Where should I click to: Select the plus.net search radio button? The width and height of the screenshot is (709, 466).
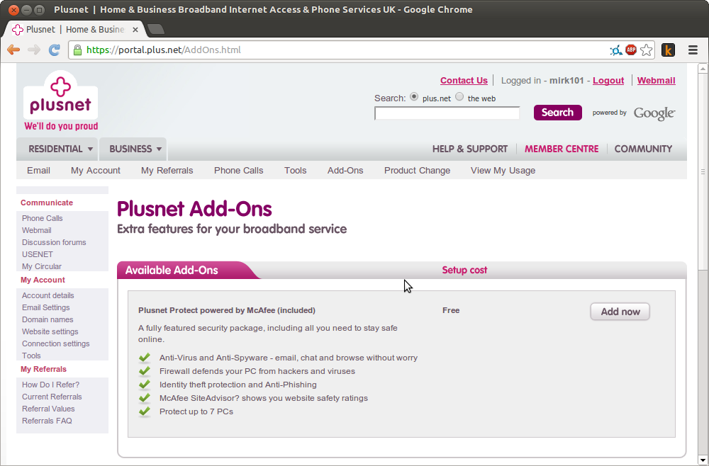coord(414,96)
